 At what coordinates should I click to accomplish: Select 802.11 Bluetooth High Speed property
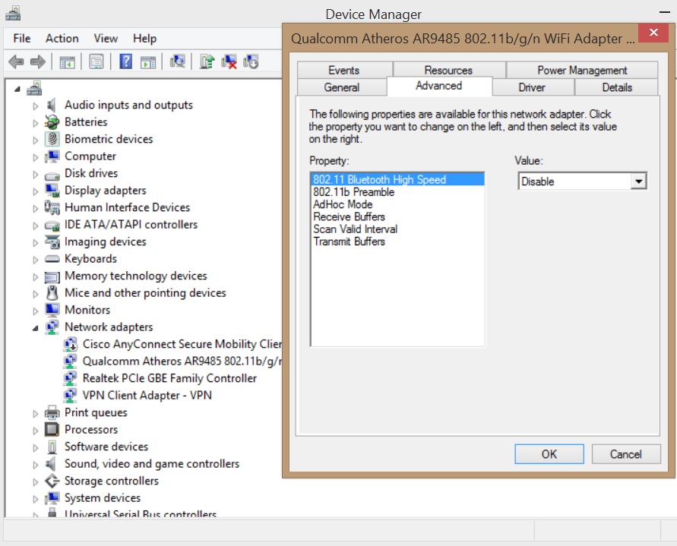click(397, 179)
